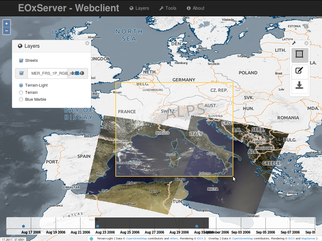Select the bounding box selection tool

coord(300,55)
